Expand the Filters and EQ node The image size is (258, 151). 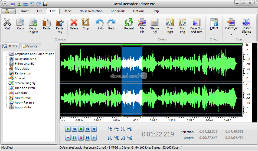[x=6, y=64]
